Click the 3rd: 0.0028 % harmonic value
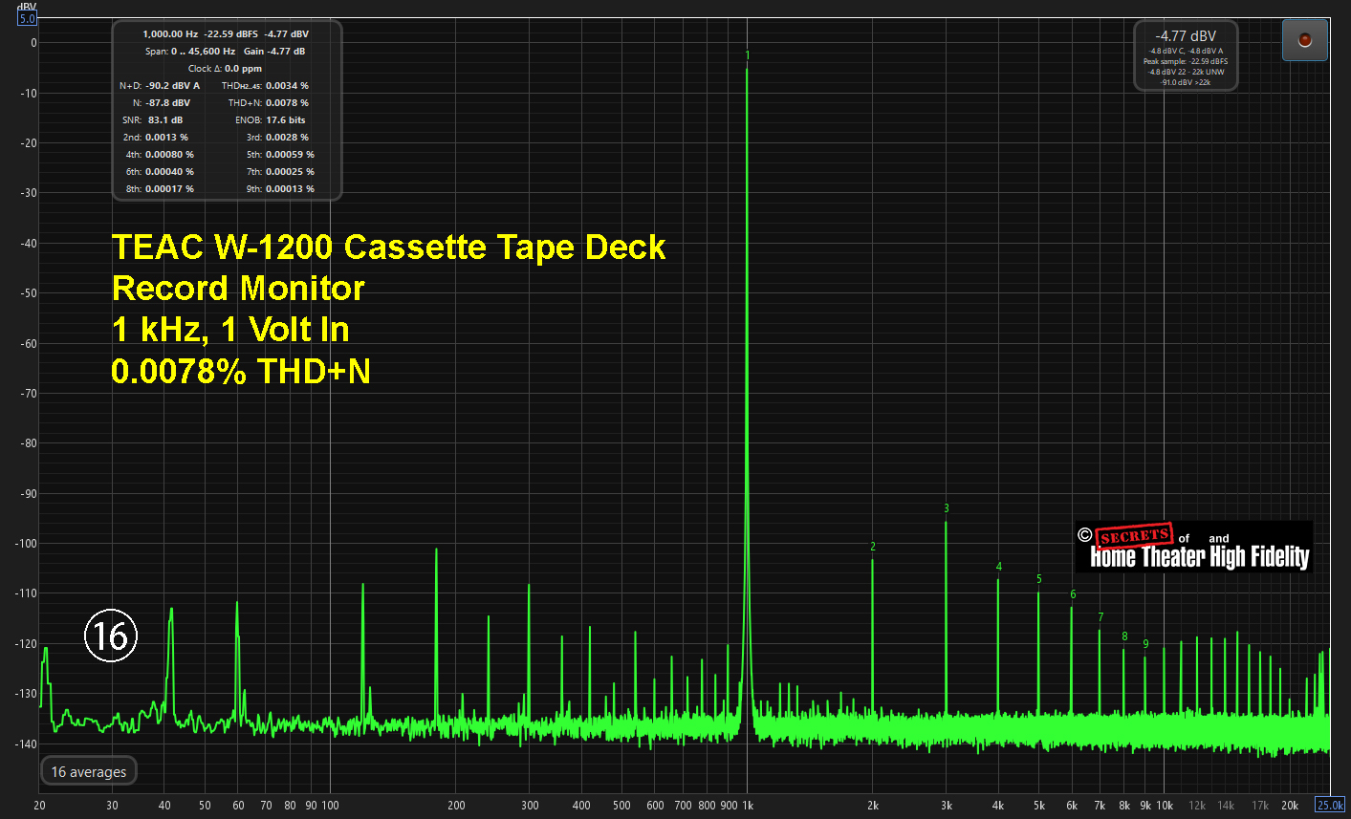The height and width of the screenshot is (819, 1351). pos(277,137)
